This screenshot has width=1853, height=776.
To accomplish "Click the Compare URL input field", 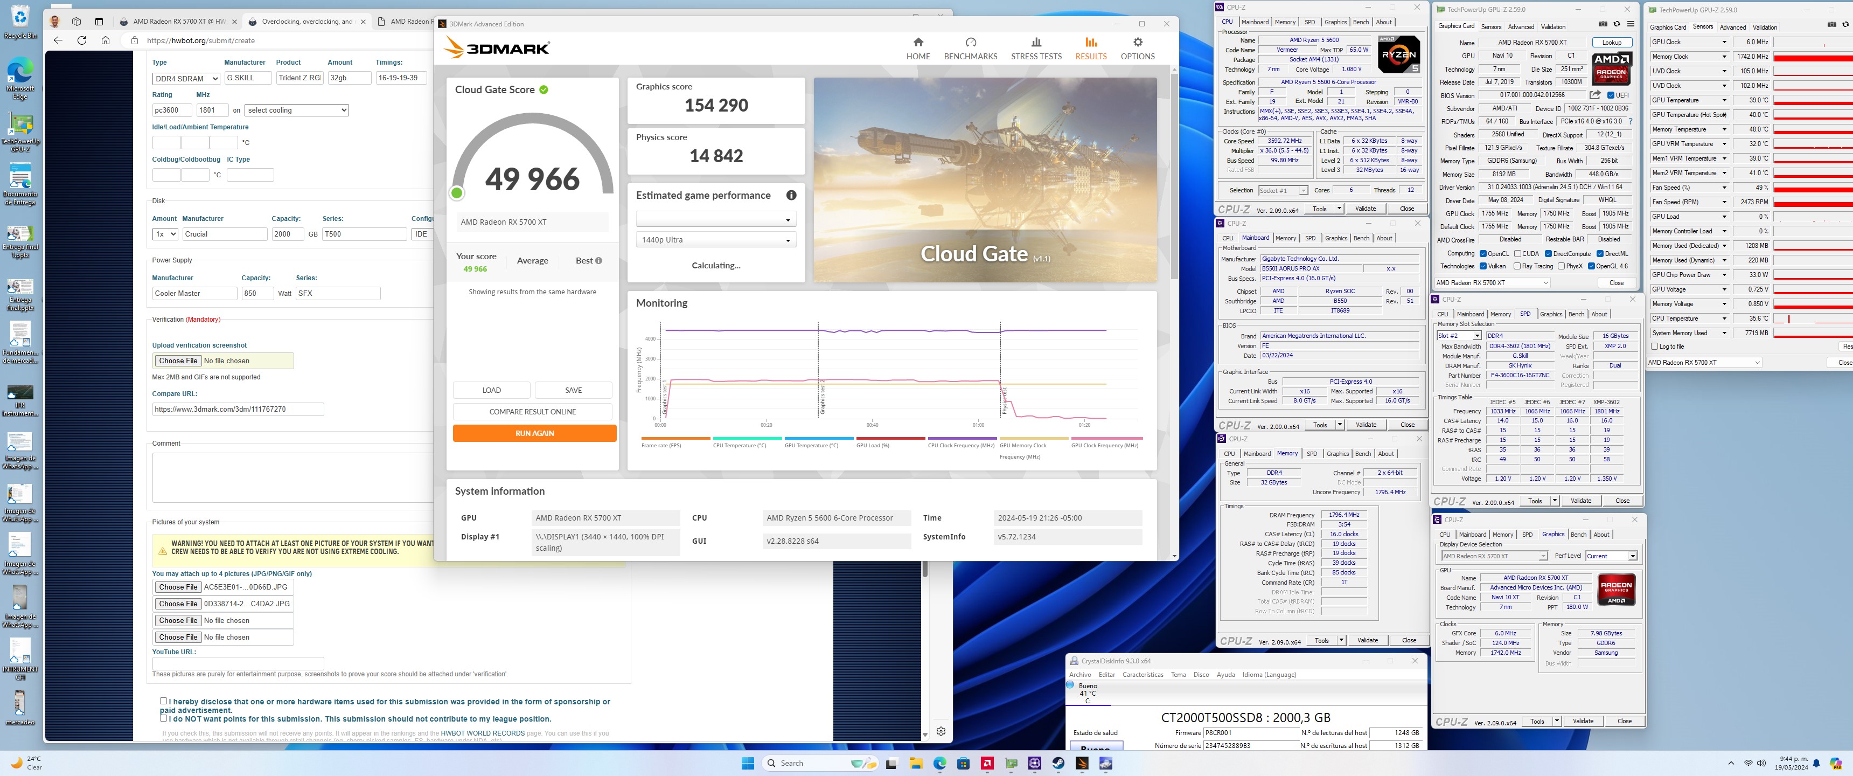I will click(238, 409).
